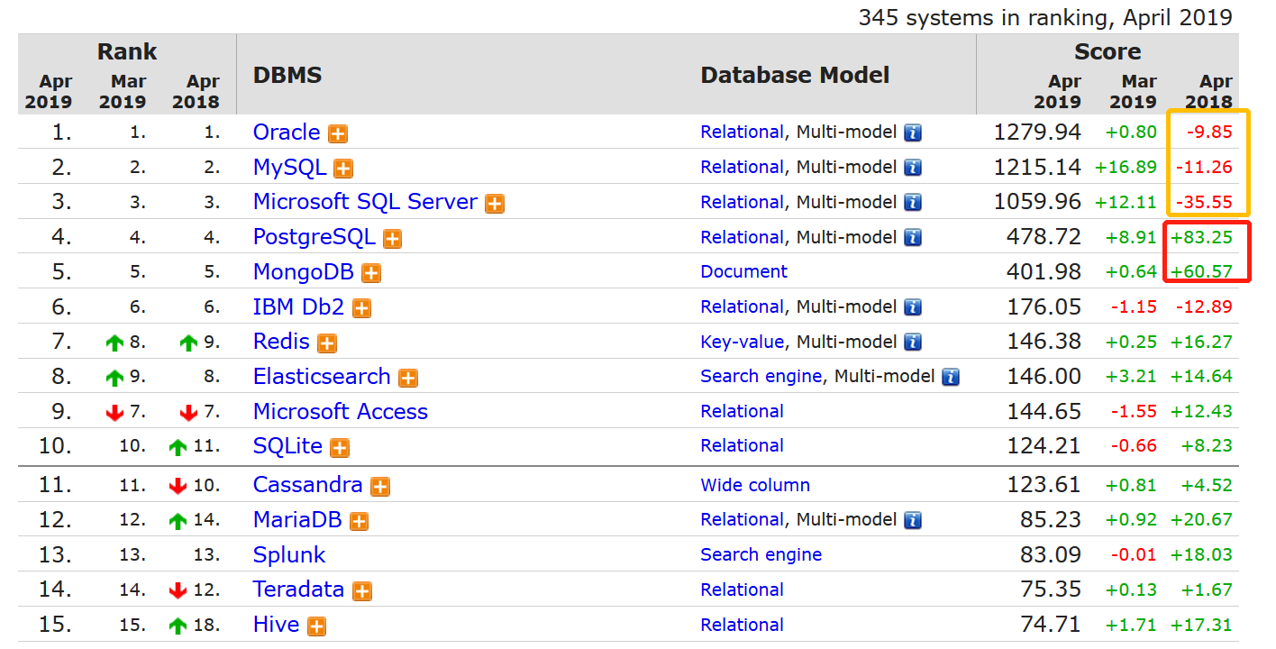Click the Relational link in MariaDB row
Viewport: 1276px width, 649px height.
point(743,520)
